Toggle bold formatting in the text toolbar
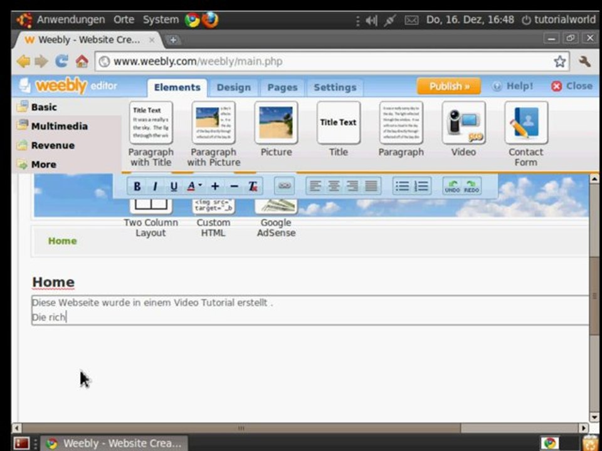 pos(137,187)
